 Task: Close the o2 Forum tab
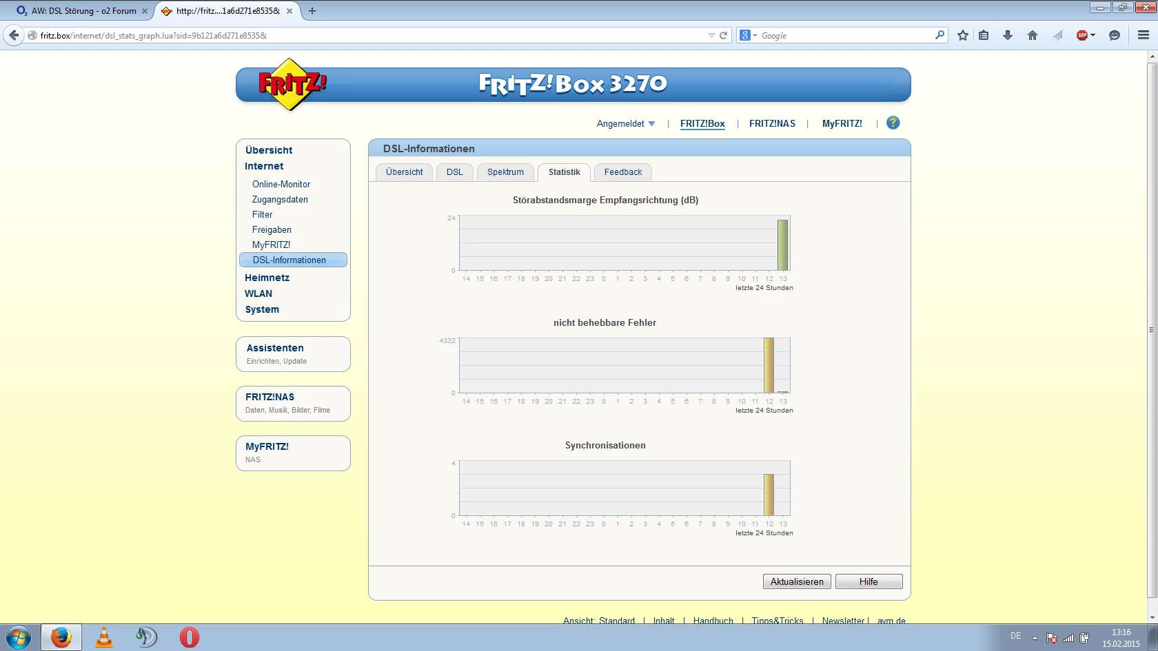(145, 11)
